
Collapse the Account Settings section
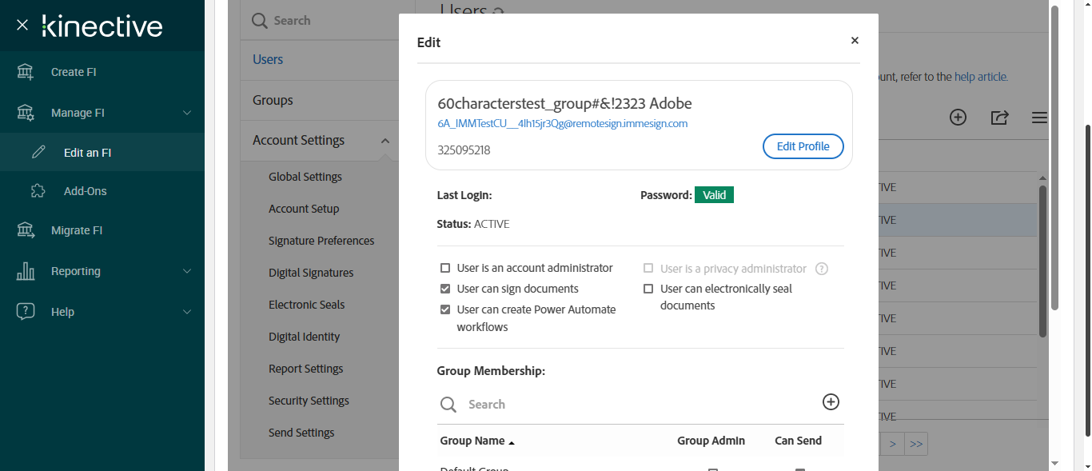click(x=385, y=141)
